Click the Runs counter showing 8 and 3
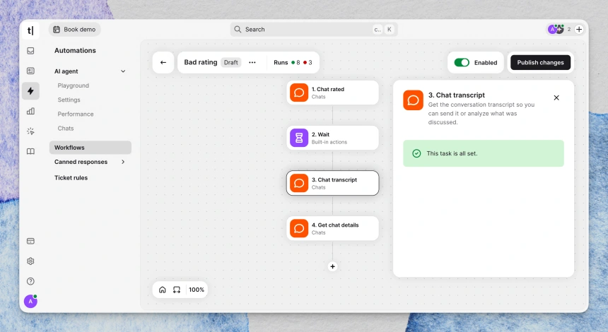Viewport: 608px width, 332px height. [293, 62]
